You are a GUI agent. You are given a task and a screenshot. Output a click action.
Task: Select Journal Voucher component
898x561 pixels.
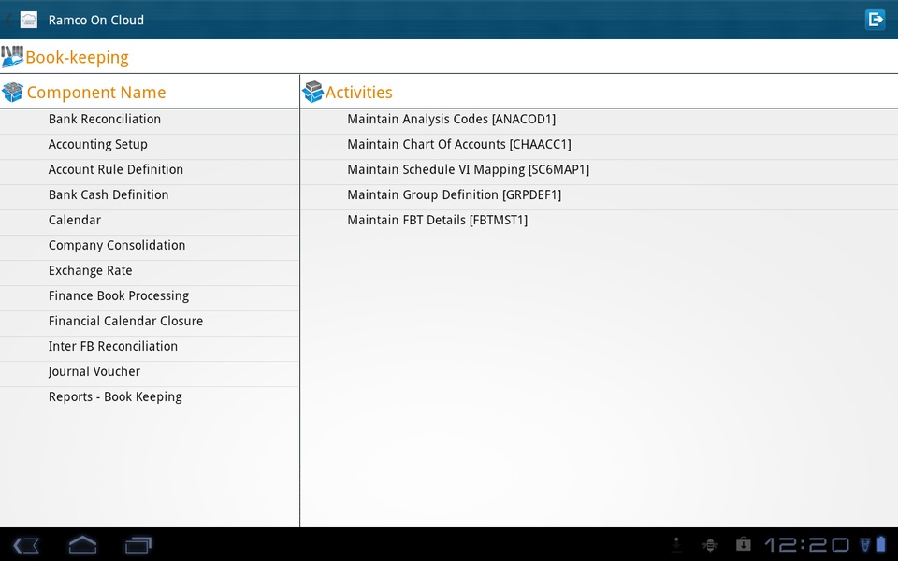[x=150, y=373]
